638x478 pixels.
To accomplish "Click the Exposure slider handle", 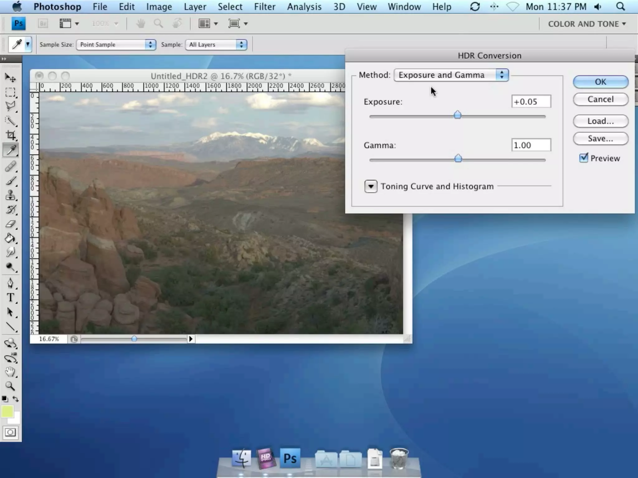I will pyautogui.click(x=457, y=115).
